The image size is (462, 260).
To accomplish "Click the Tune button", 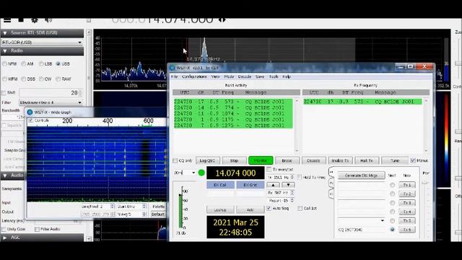I will click(x=395, y=160).
